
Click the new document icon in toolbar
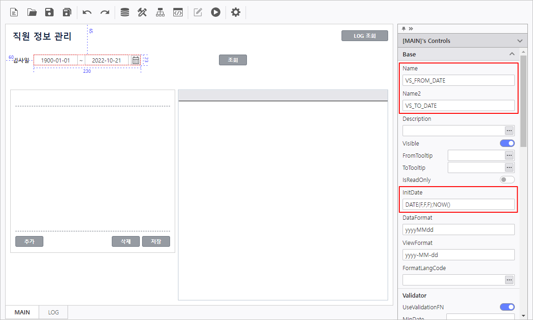coord(14,12)
